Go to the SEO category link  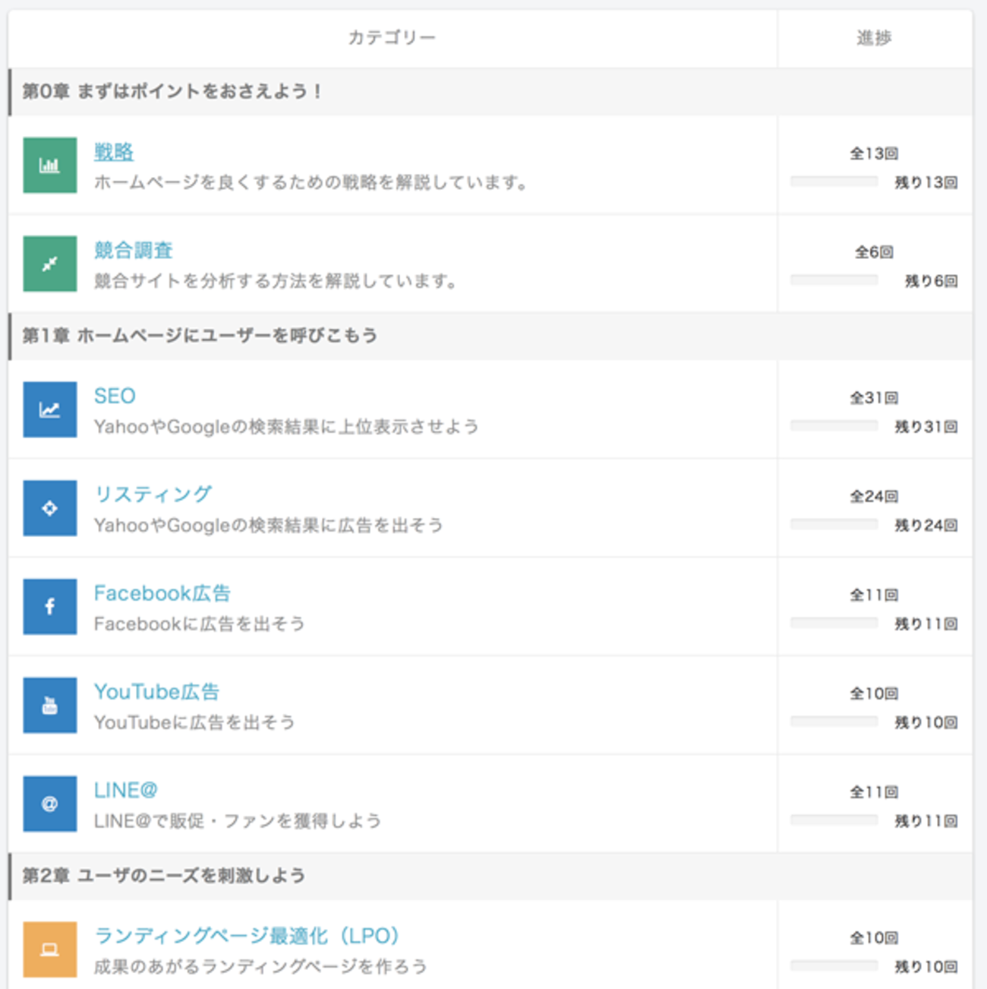tap(115, 396)
